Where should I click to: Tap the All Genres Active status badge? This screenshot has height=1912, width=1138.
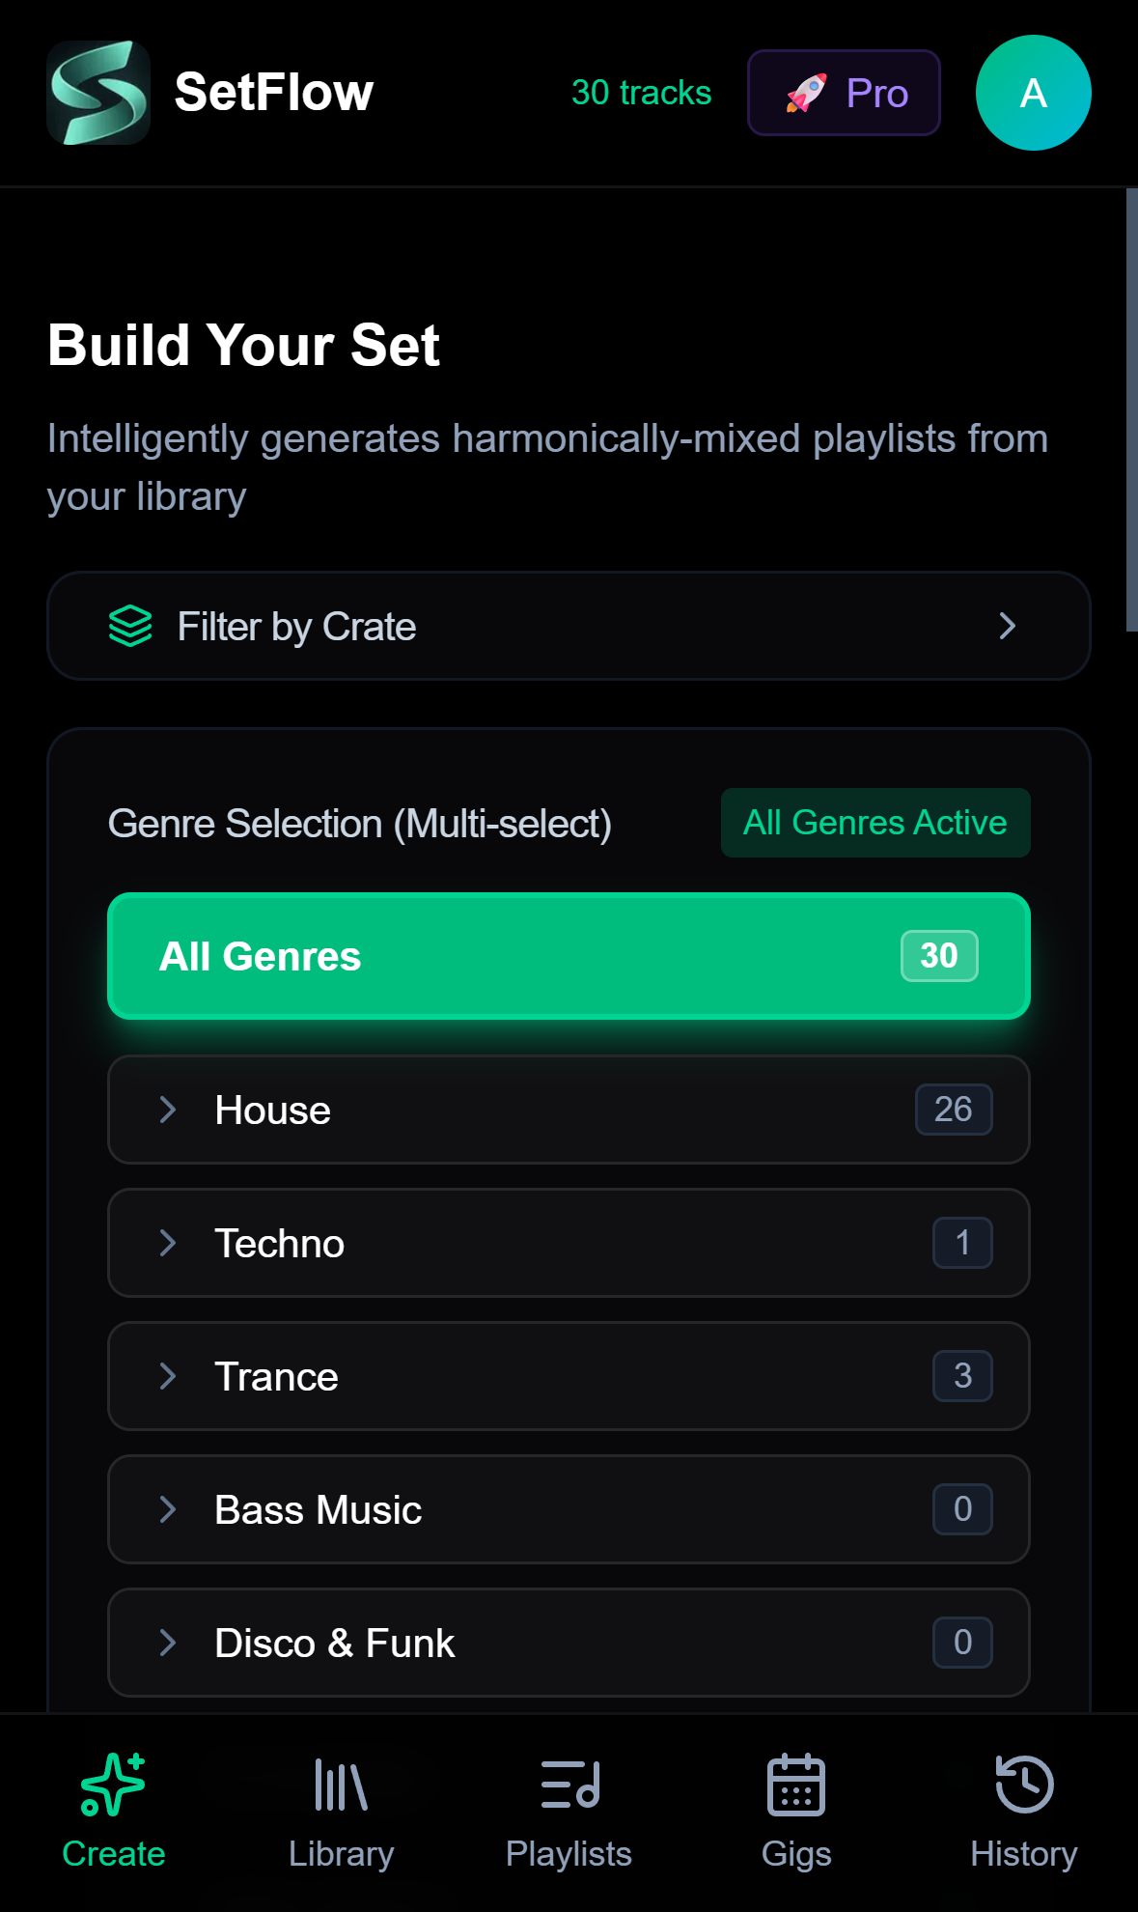(x=874, y=822)
